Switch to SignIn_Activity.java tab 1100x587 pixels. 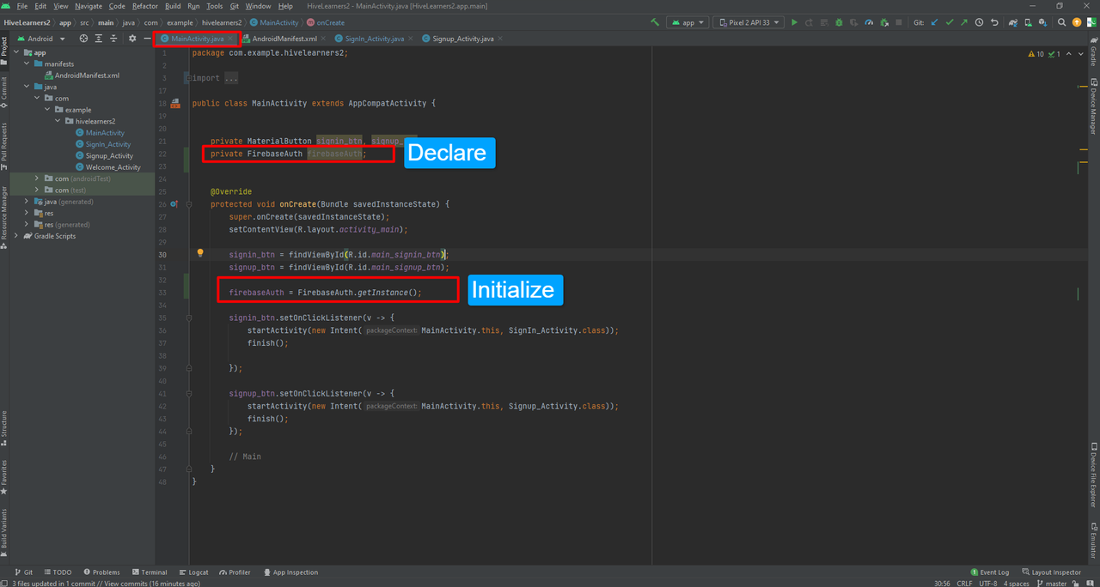pos(375,39)
